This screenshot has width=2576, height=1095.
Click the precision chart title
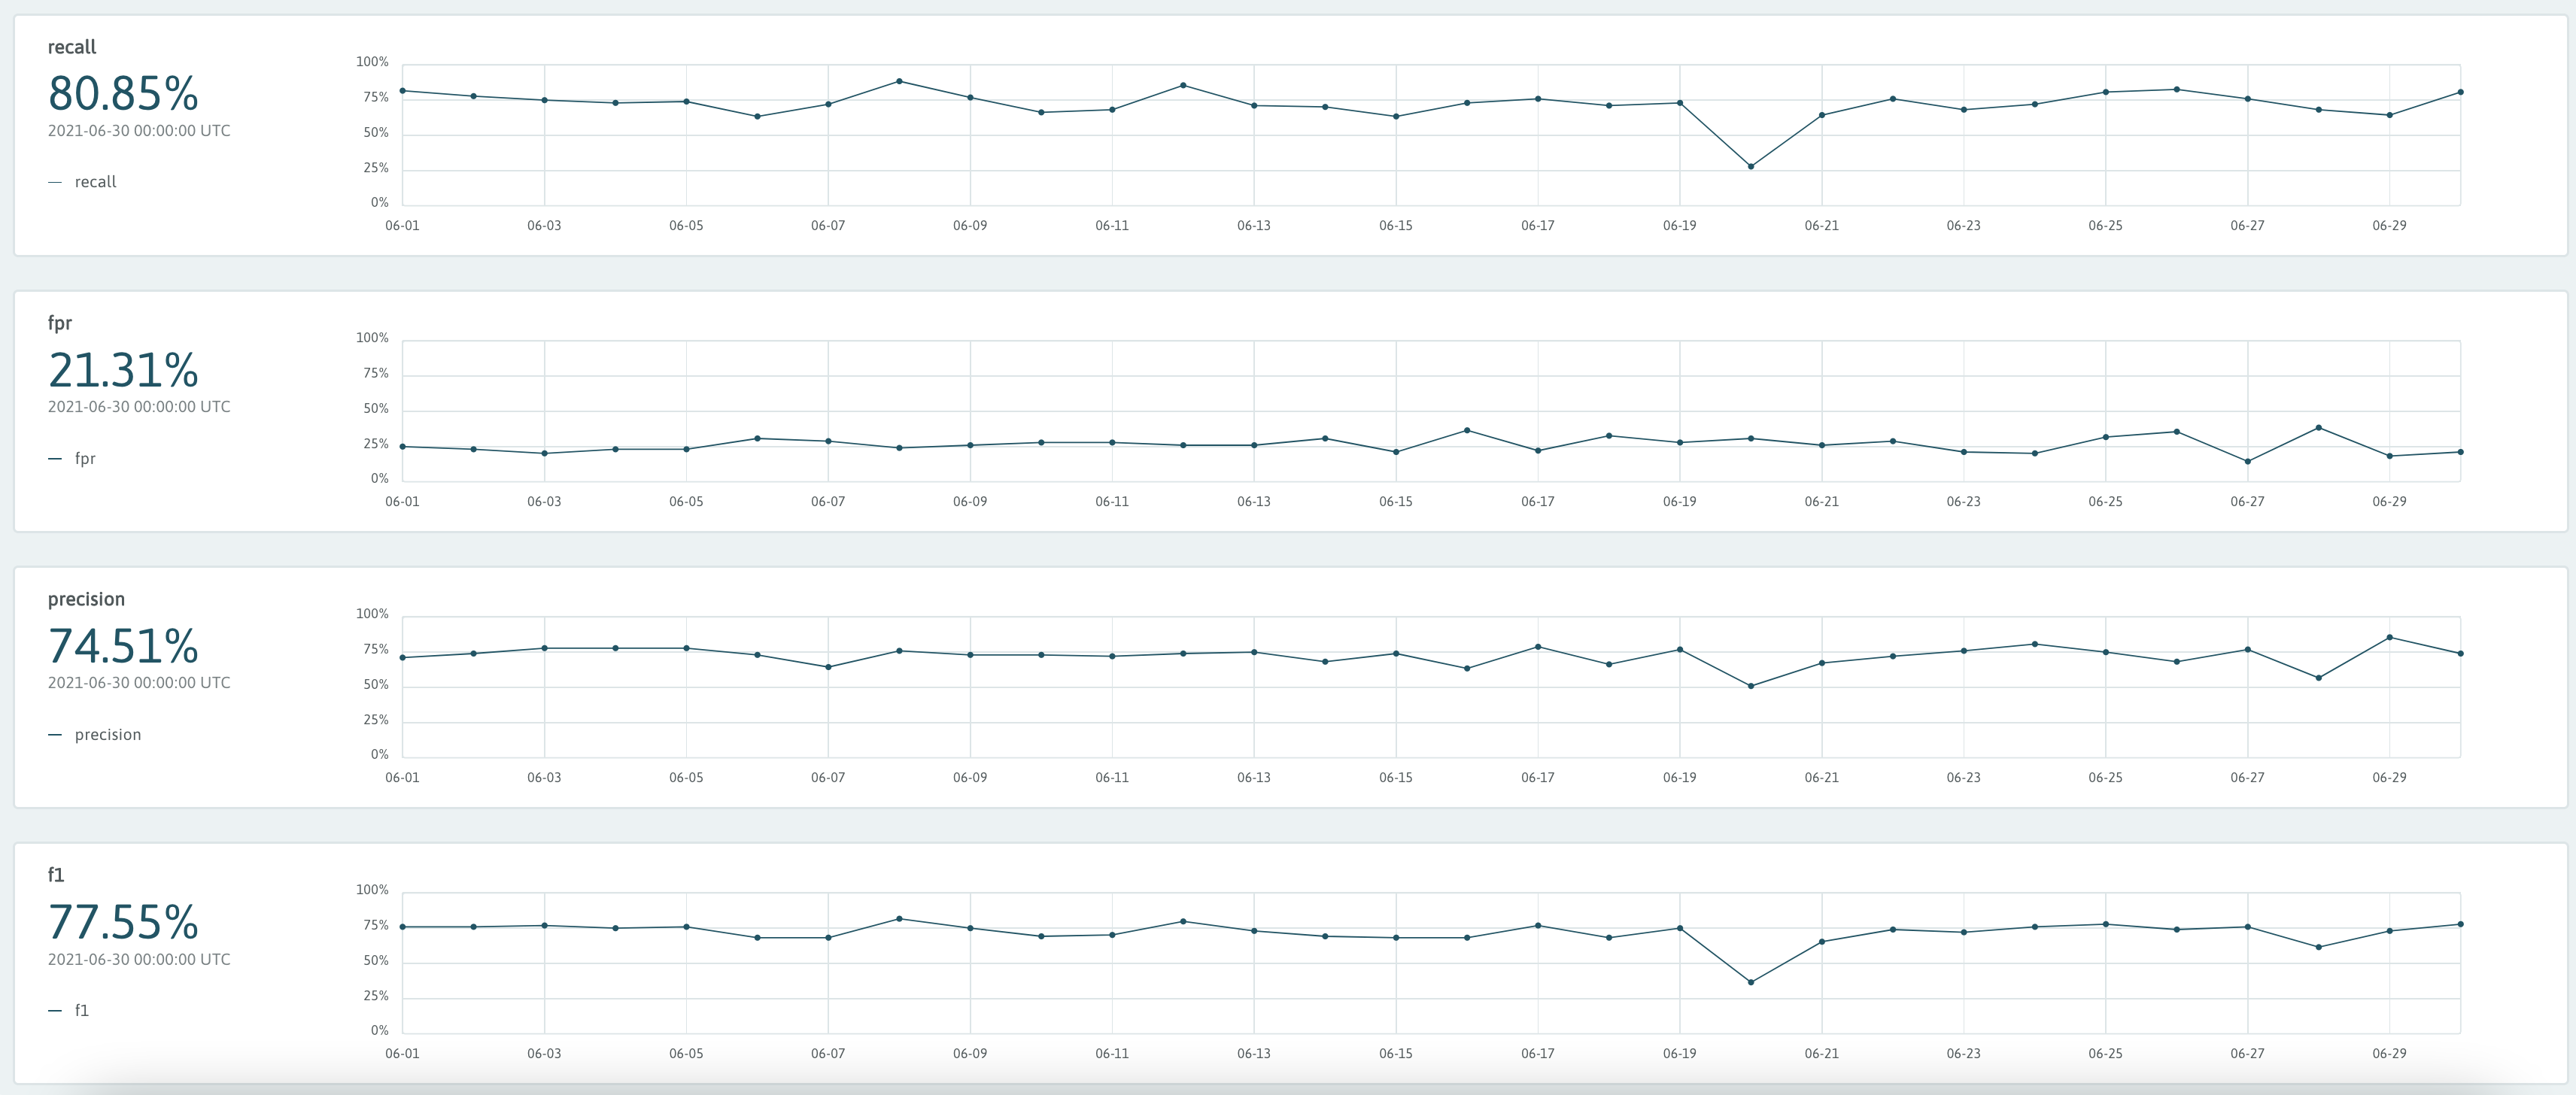pyautogui.click(x=86, y=599)
